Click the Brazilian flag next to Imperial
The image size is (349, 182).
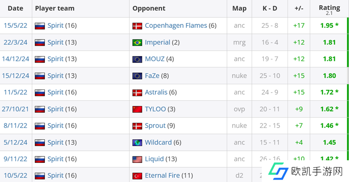point(137,43)
